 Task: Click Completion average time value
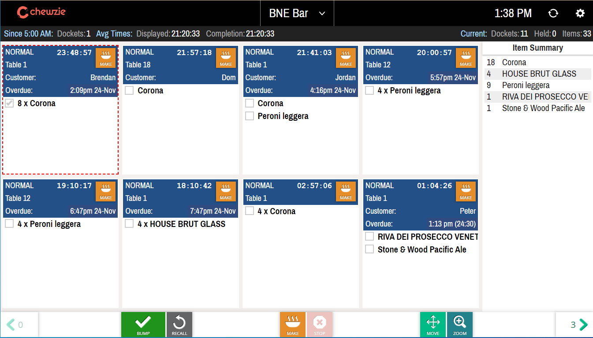(x=260, y=33)
